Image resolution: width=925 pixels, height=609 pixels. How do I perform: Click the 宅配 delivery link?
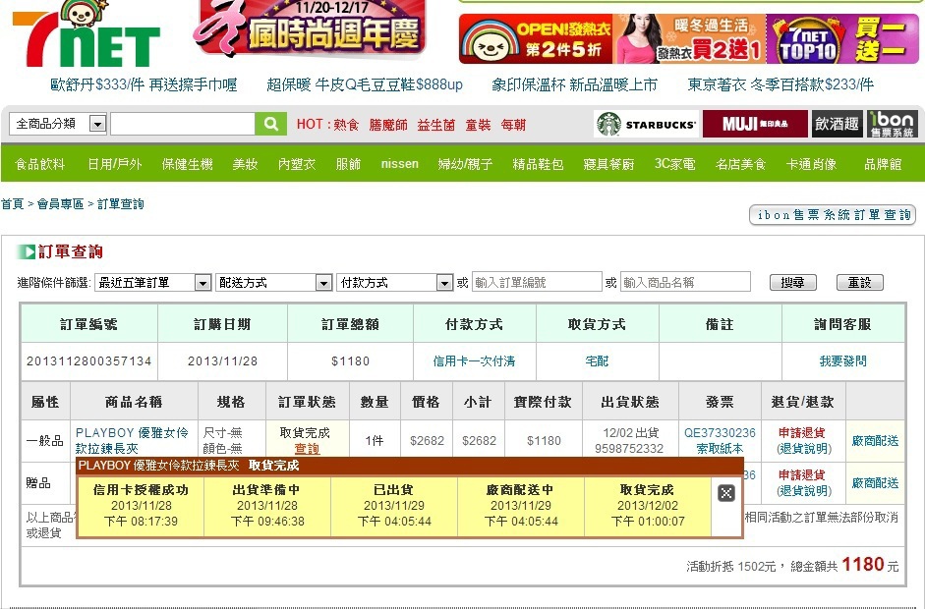pyautogui.click(x=597, y=360)
